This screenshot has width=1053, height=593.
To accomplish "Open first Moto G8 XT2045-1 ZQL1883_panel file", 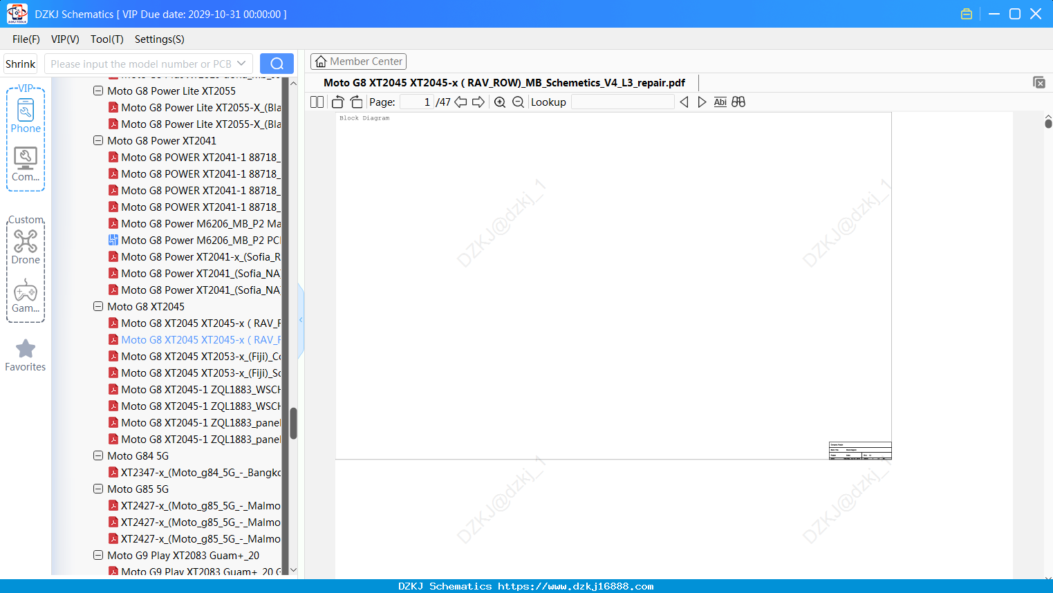I will tap(194, 423).
